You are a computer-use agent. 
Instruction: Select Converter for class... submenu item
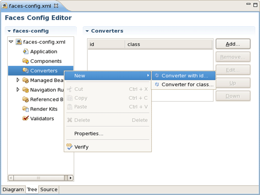(184, 84)
